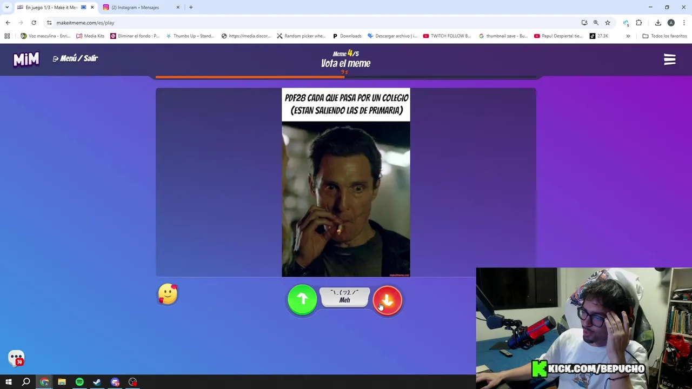Screen dimensions: 692x389
Task: Open a new browser tab
Action: pyautogui.click(x=191, y=8)
